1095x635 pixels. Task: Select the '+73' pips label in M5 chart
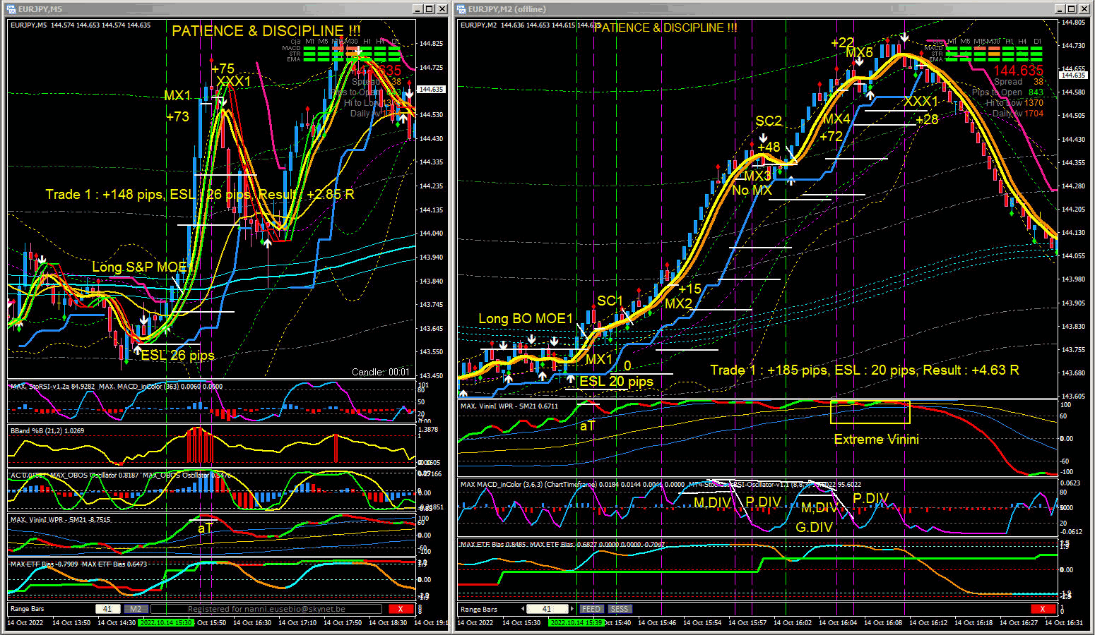pos(177,117)
